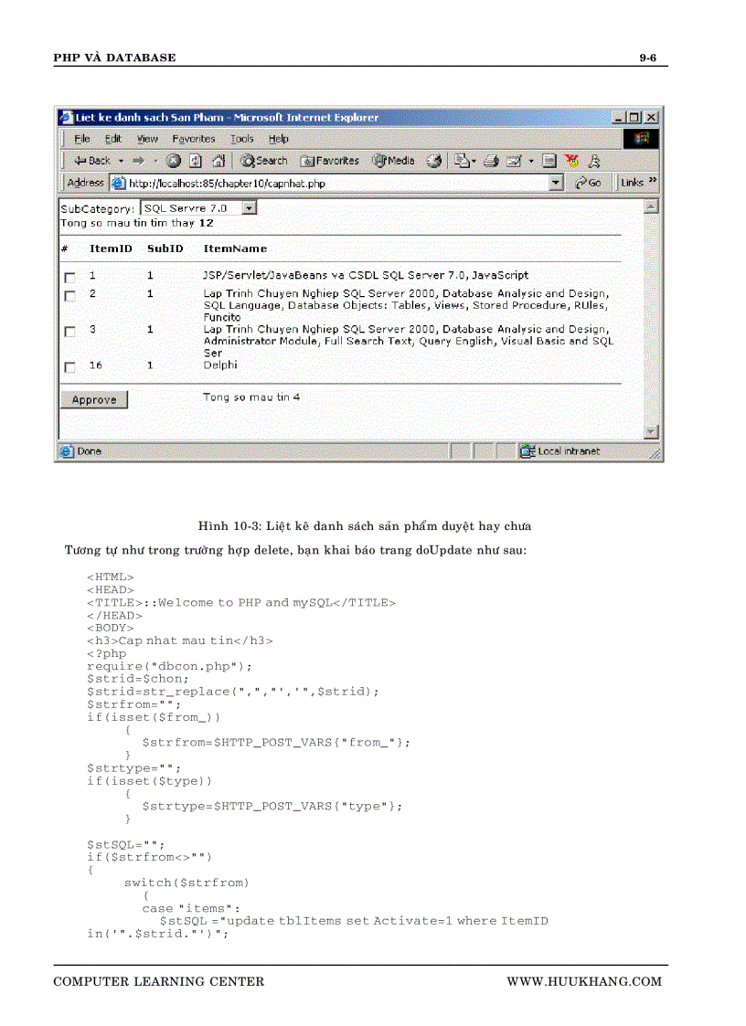
Task: Check the checkbox for ItemID 1
Action: click(69, 277)
